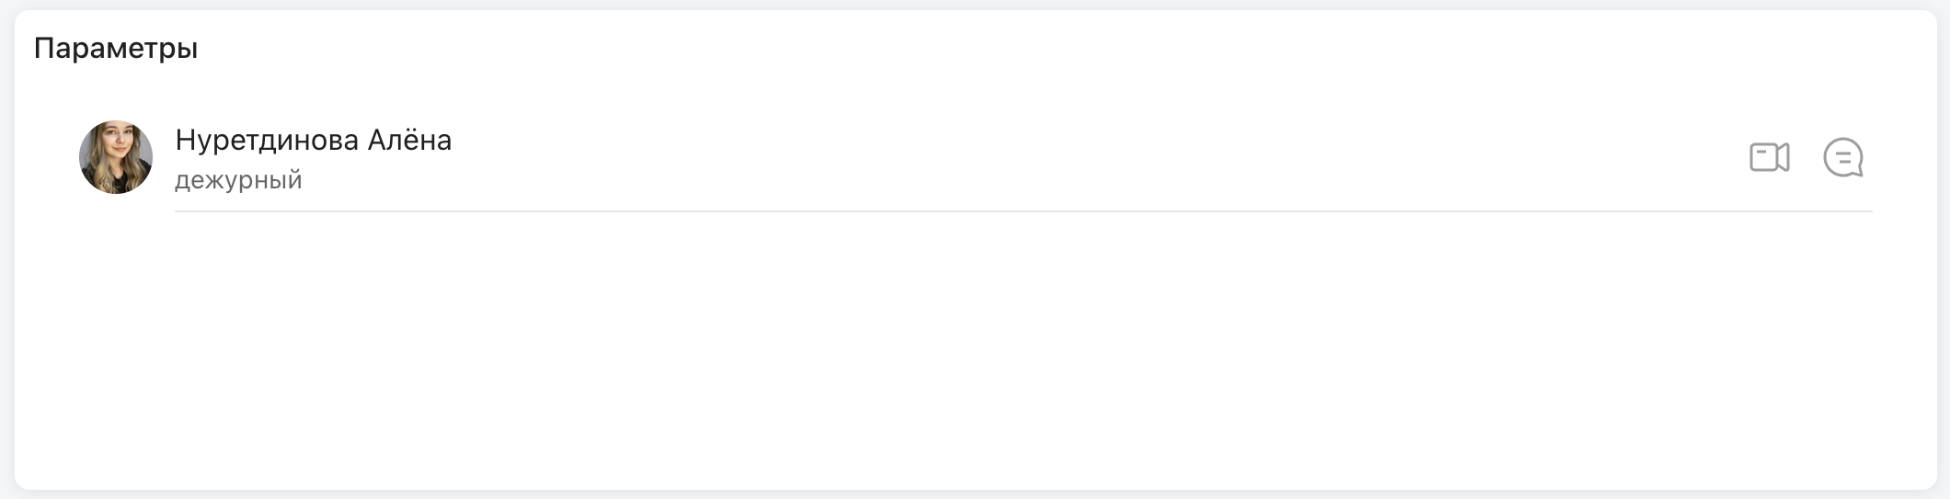Launch video meeting with the дежурный

coord(1769,157)
